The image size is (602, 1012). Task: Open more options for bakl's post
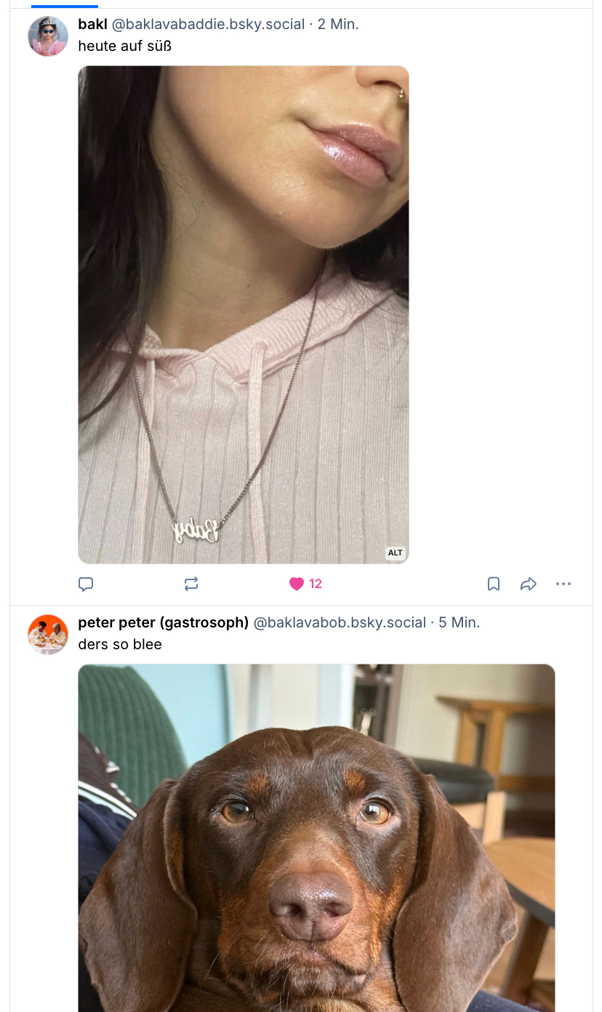(x=563, y=584)
